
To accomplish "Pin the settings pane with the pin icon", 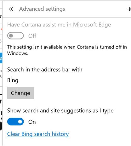I will pos(129,9).
